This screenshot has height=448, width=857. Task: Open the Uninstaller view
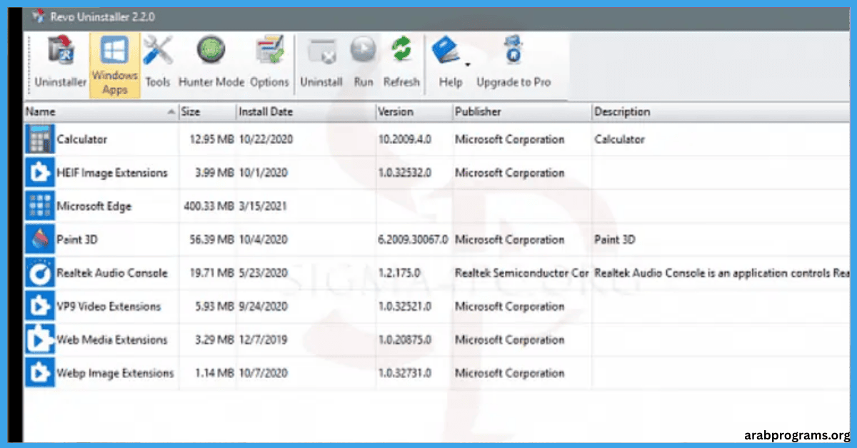(61, 63)
